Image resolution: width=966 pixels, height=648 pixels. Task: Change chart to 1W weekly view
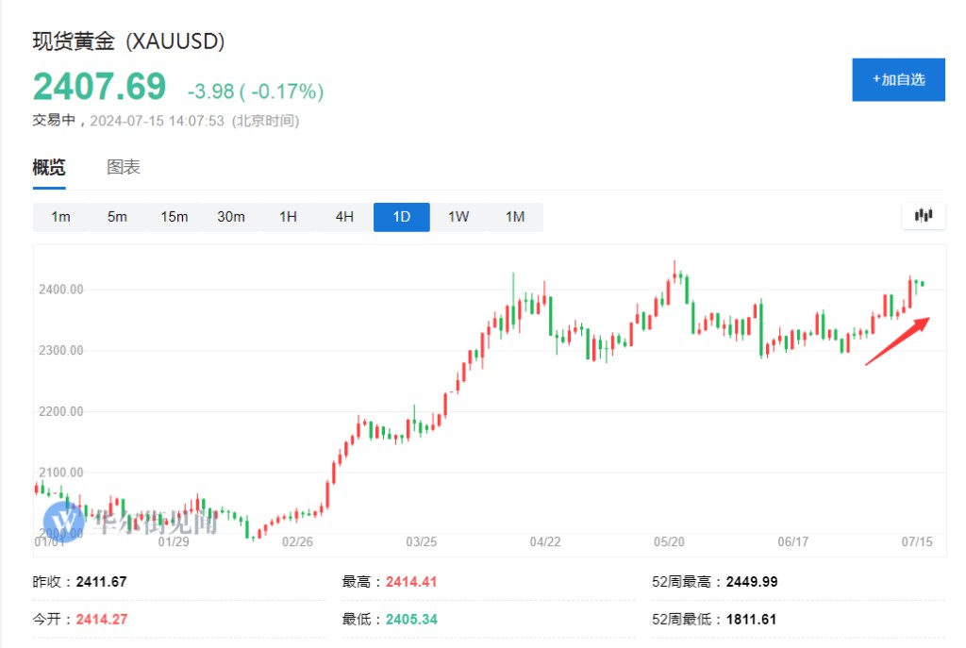(458, 217)
